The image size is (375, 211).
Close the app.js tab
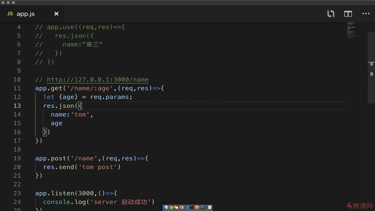tap(56, 14)
